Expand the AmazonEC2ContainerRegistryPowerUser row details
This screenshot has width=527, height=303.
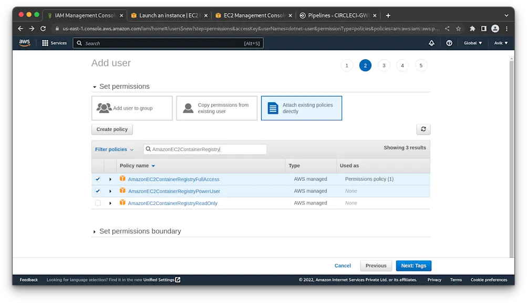coord(110,191)
